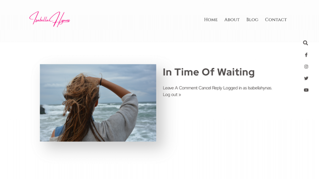Open the search magnifier icon
The width and height of the screenshot is (319, 179).
coord(305,43)
